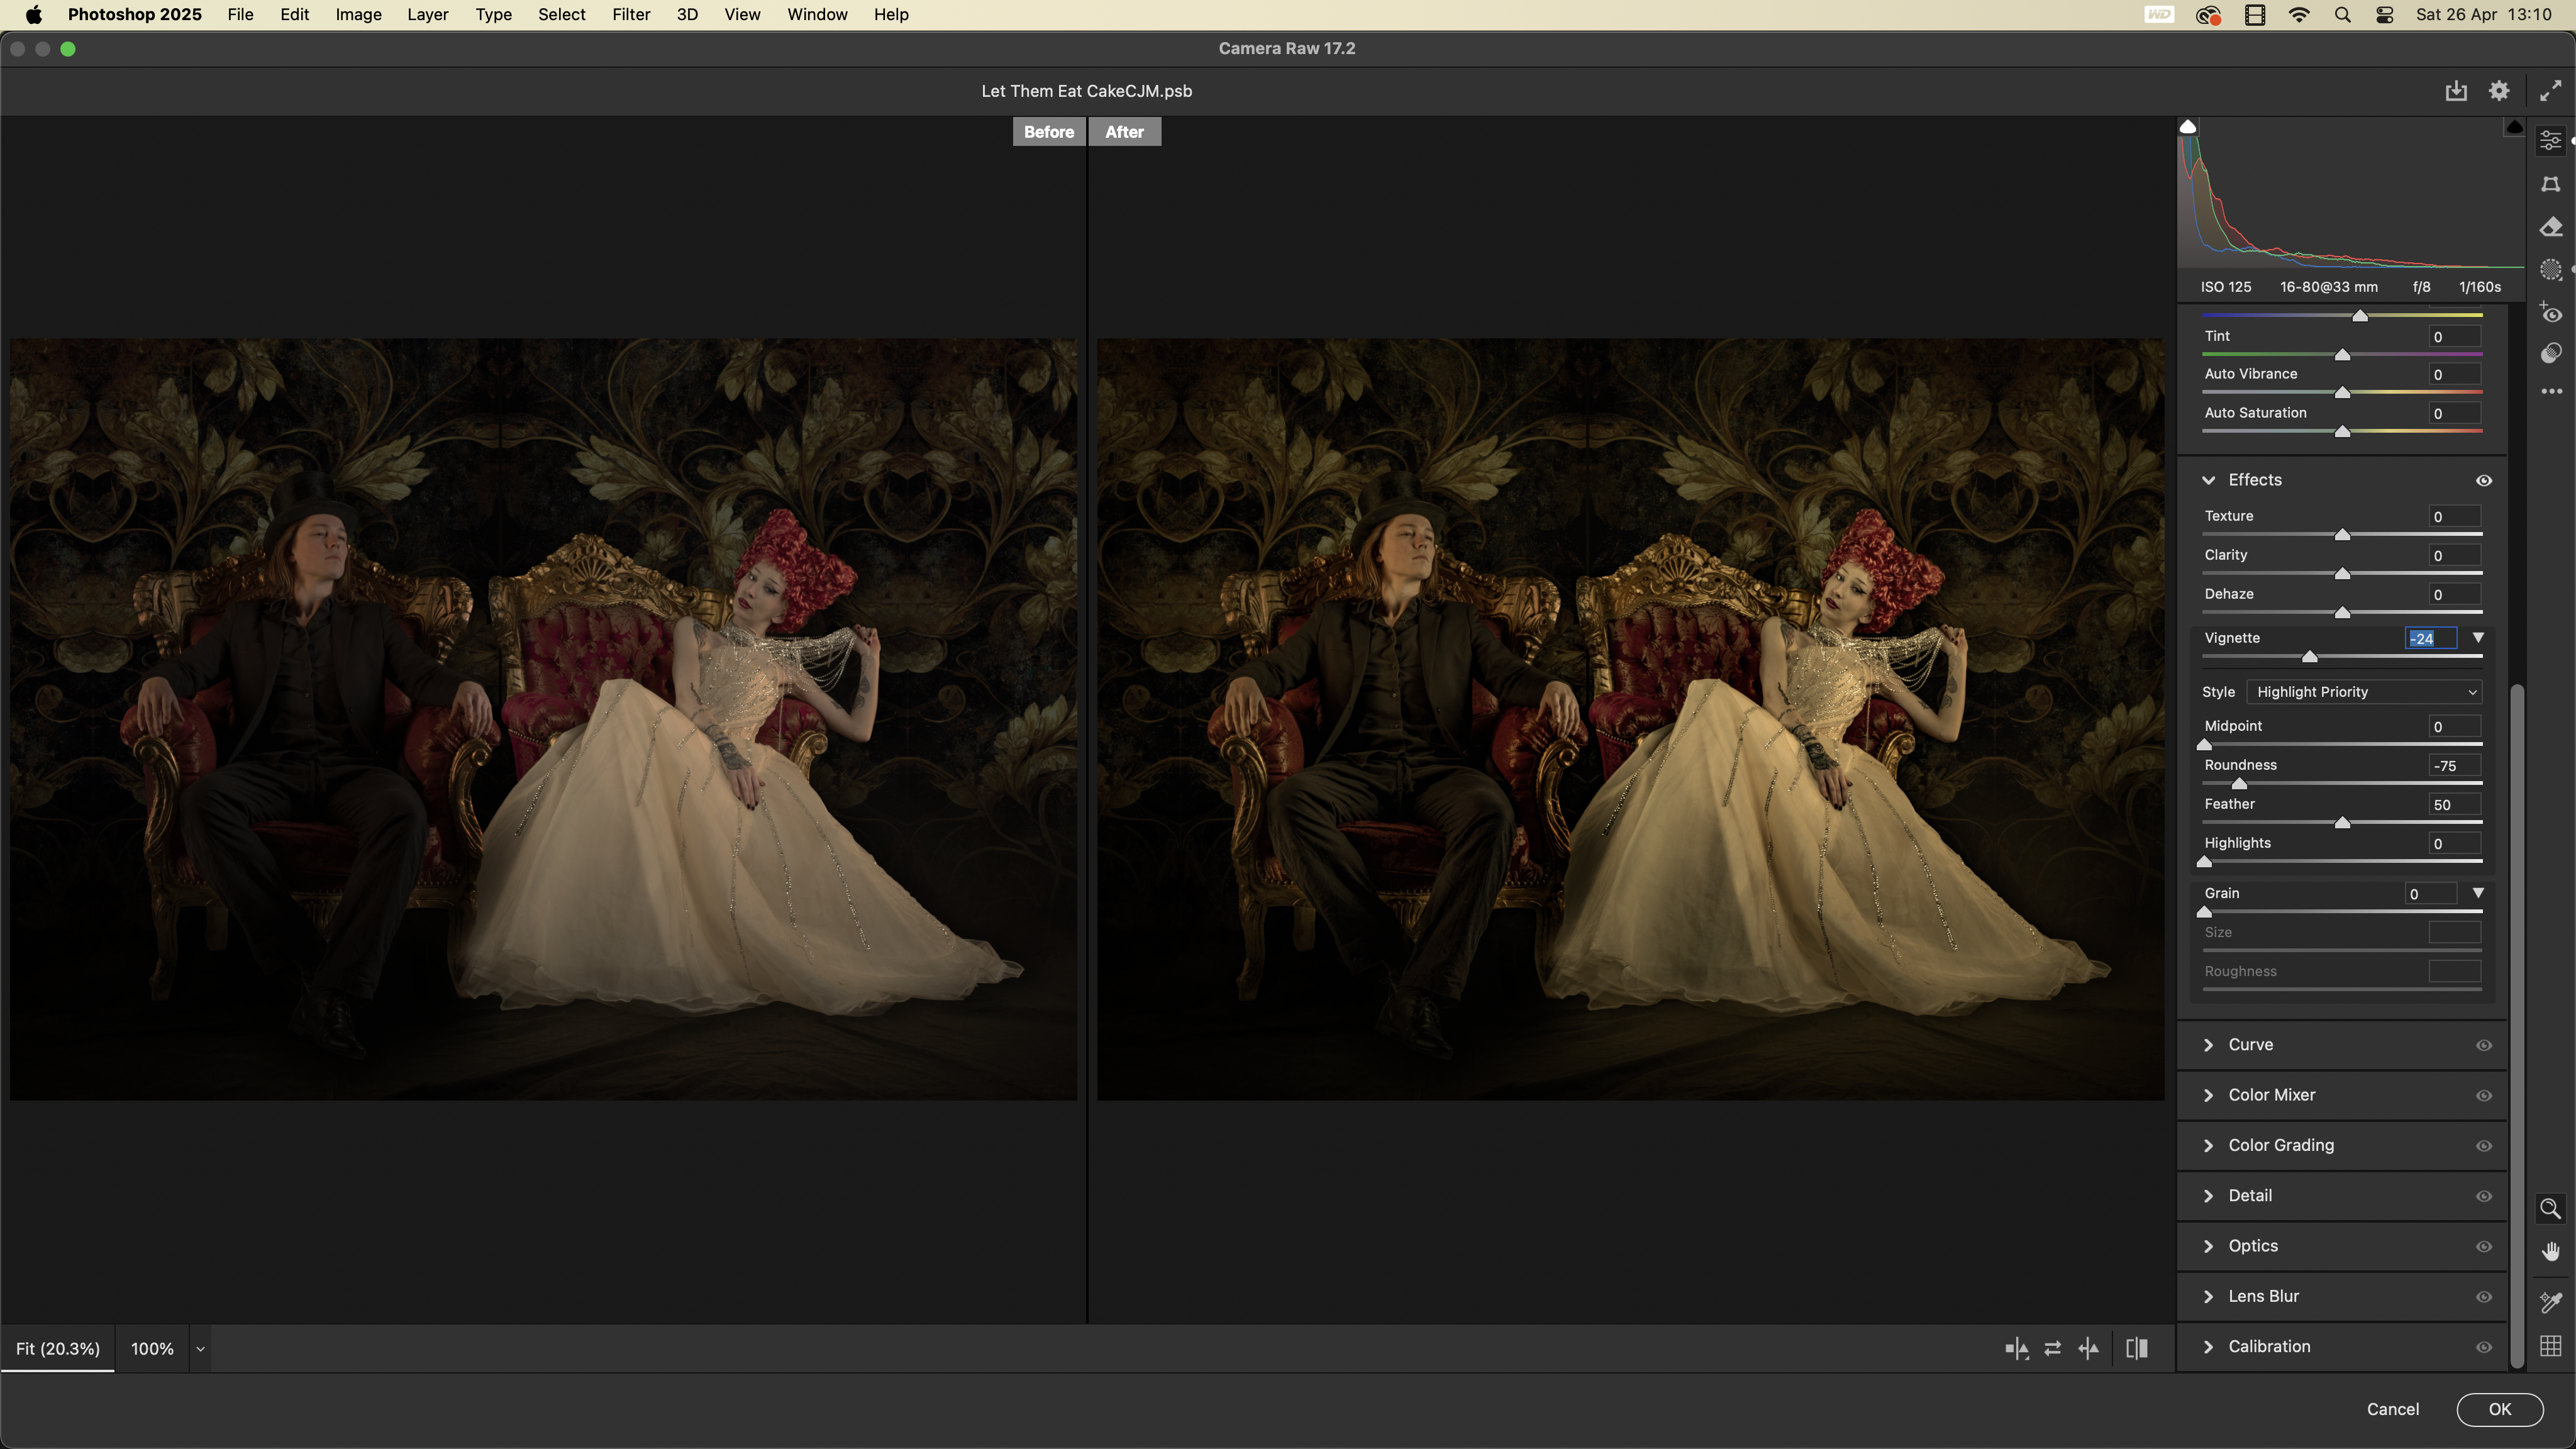Open the Layer menu
The height and width of the screenshot is (1449, 2576).
427,15
